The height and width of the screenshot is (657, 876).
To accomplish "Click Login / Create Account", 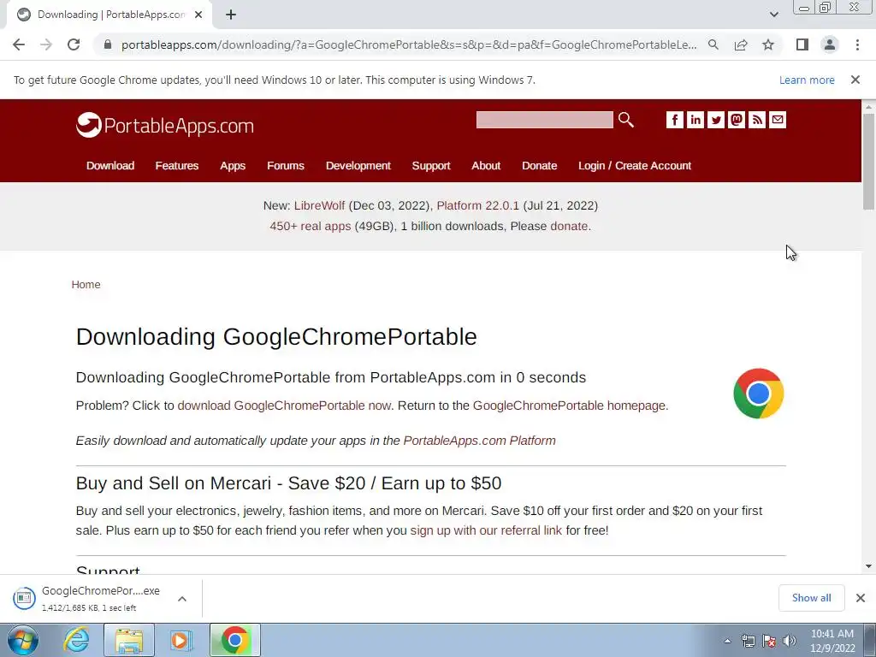I will (x=635, y=165).
